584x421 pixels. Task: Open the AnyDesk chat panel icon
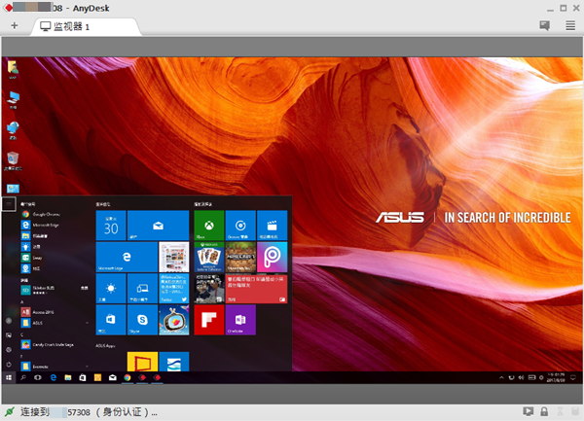click(544, 25)
